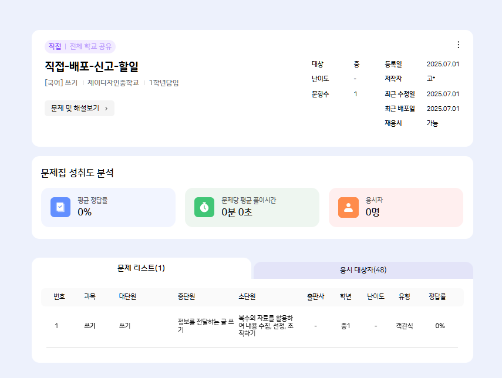The width and height of the screenshot is (502, 378).
Task: Switch to the 문제 리스트(1) tab
Action: [141, 268]
